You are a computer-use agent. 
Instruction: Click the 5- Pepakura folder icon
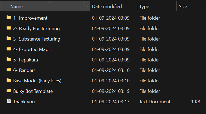pyautogui.click(x=9, y=60)
